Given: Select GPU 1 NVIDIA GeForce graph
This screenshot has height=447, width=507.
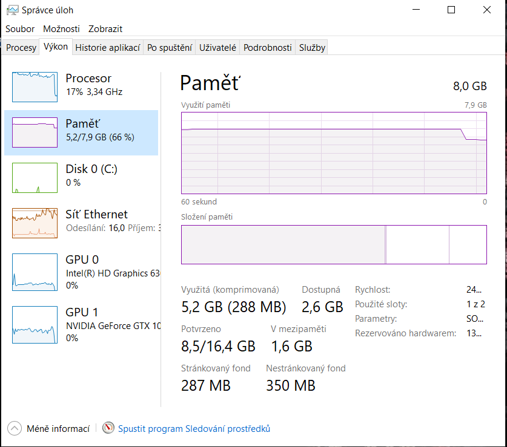Looking at the screenshot, I should (x=35, y=325).
